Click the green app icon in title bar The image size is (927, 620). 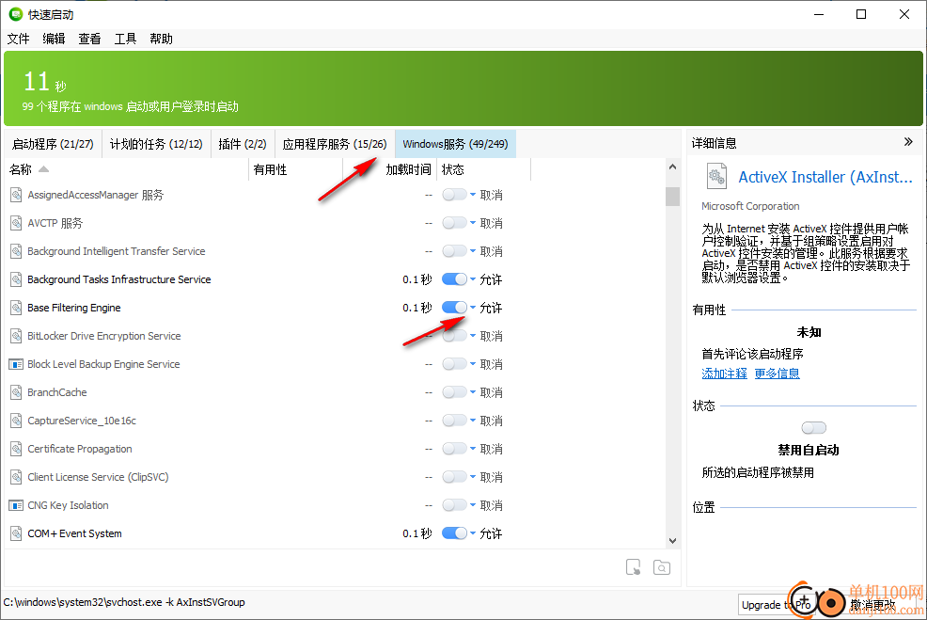pos(15,14)
